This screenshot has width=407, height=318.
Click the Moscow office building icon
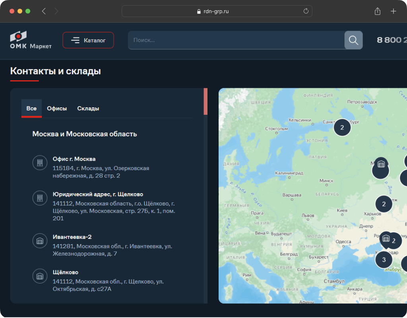point(40,163)
